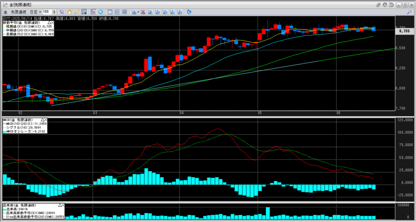The width and height of the screenshot is (416, 222).
Task: Toggle the crosshair cursor button
Action: pyautogui.click(x=93, y=12)
